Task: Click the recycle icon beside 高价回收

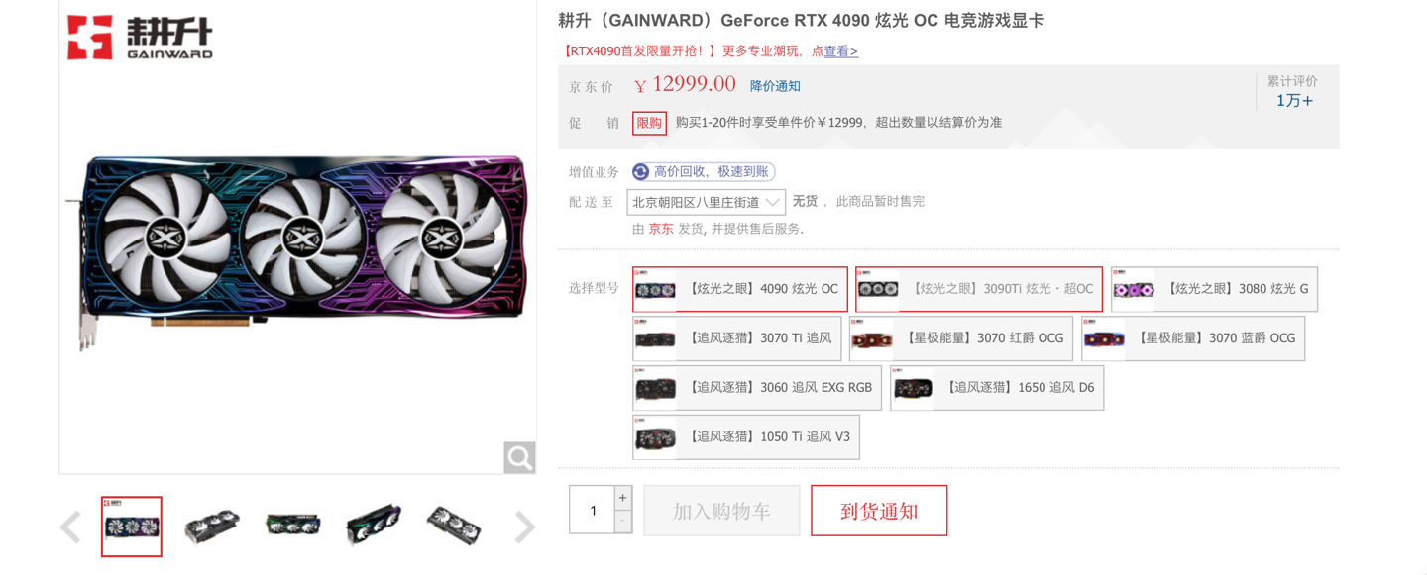Action: click(641, 172)
